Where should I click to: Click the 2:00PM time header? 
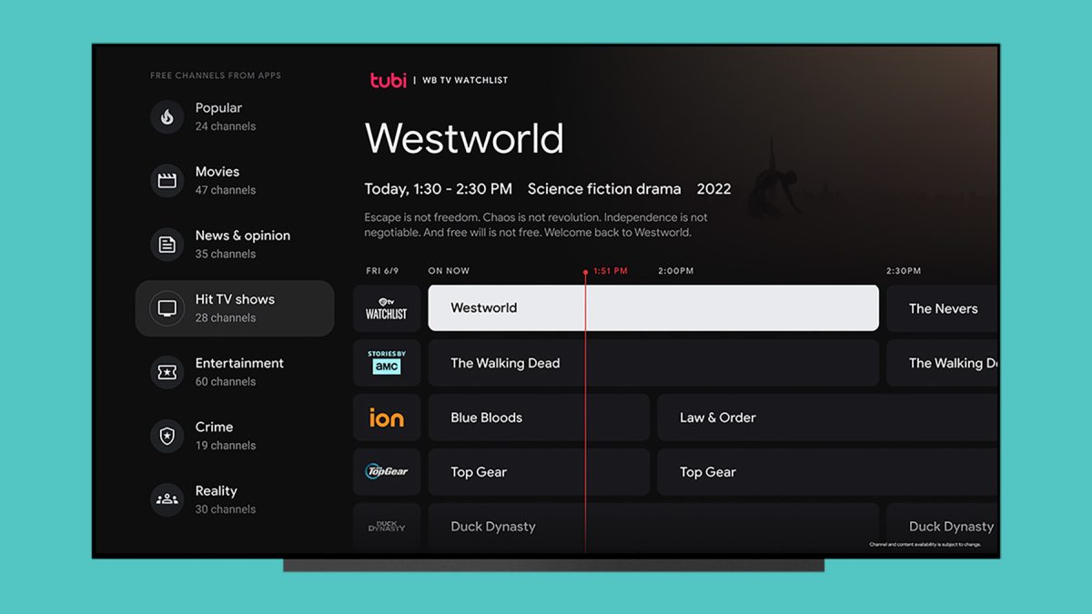tap(676, 271)
